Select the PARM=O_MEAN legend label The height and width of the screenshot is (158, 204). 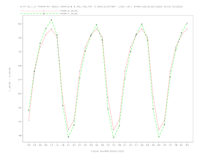(x=69, y=11)
